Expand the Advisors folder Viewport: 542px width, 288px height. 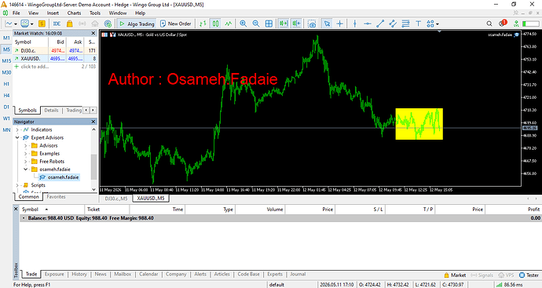[26, 146]
